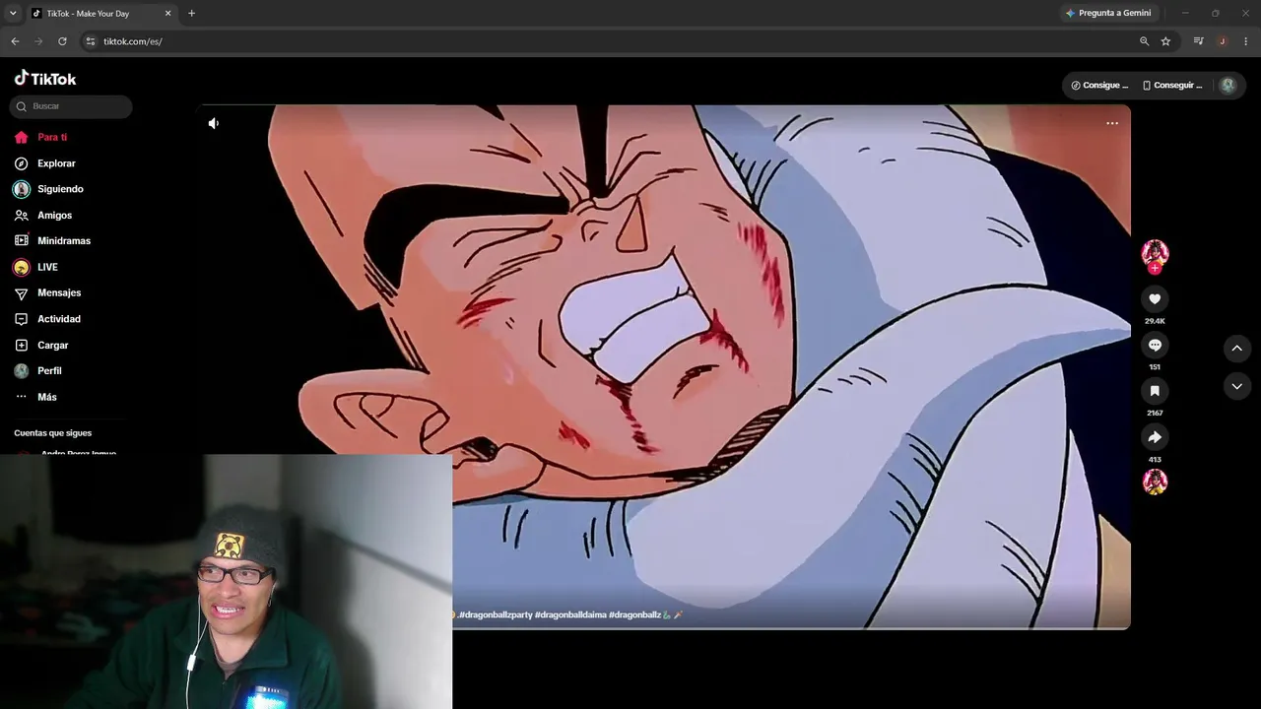Open the Chrome three-dot menu
Viewport: 1261px width, 709px height.
(x=1245, y=41)
